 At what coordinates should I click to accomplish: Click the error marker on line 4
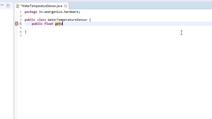(x=17, y=24)
